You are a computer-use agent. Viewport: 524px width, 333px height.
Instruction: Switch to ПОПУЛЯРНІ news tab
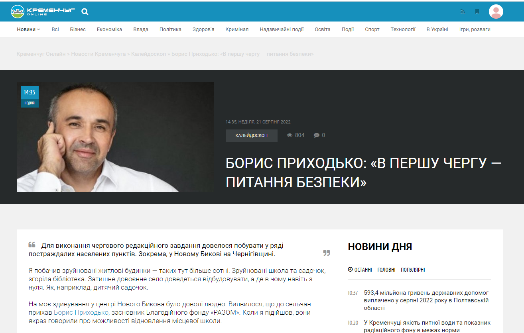(x=413, y=270)
